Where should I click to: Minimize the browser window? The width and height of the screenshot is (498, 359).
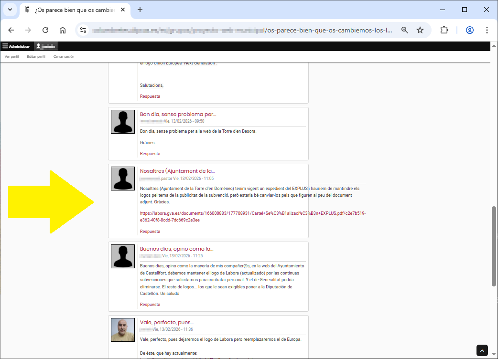tap(443, 10)
